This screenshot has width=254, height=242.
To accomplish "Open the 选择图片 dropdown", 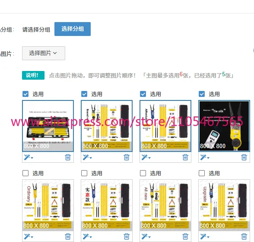I will tap(44, 53).
